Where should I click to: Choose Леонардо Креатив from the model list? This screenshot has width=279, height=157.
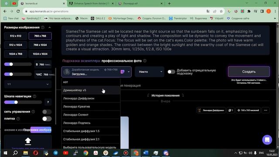91,106
